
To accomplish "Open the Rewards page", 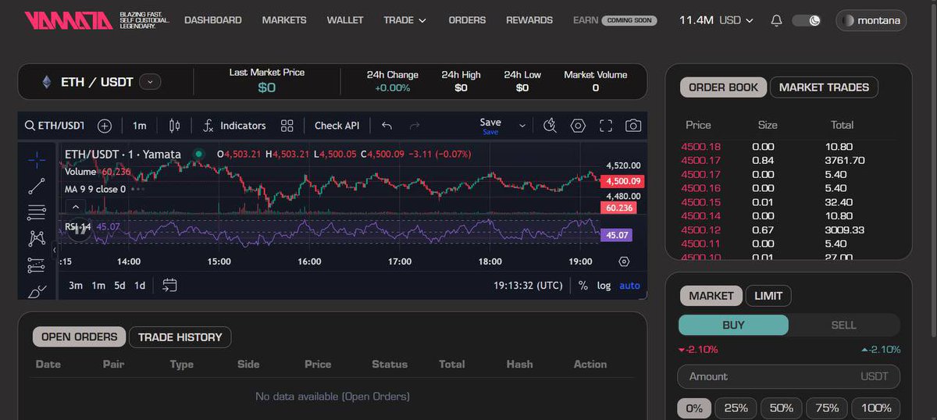I will [529, 20].
